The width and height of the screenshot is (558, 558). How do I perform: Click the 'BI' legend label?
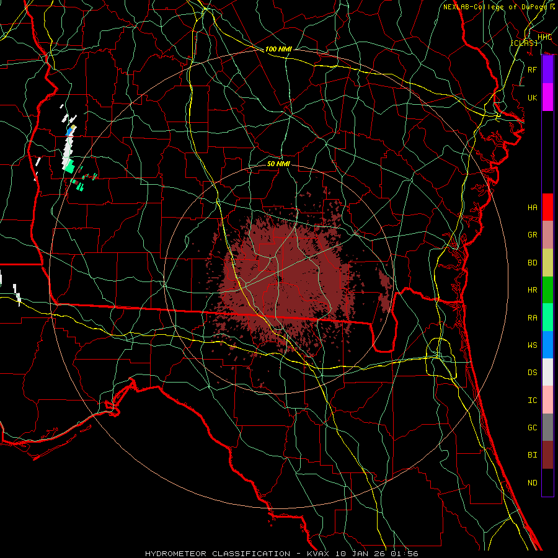(x=533, y=455)
